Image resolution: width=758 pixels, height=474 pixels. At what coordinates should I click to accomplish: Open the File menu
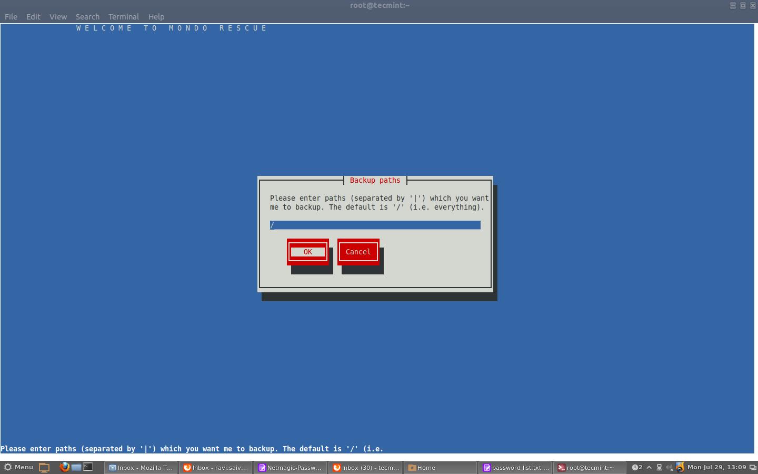click(x=11, y=17)
